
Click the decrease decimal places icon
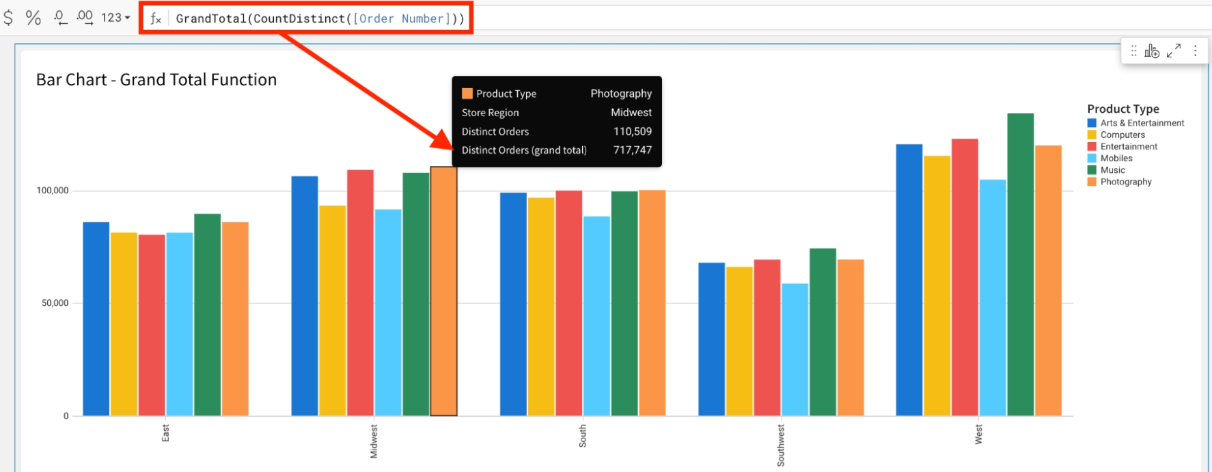pyautogui.click(x=60, y=17)
